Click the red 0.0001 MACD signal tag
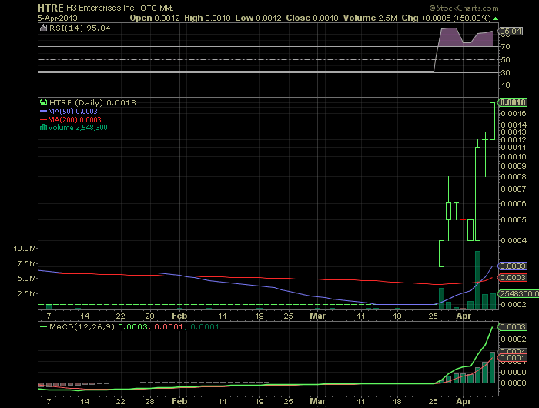Screen dimensions: 539x408 coord(513,358)
